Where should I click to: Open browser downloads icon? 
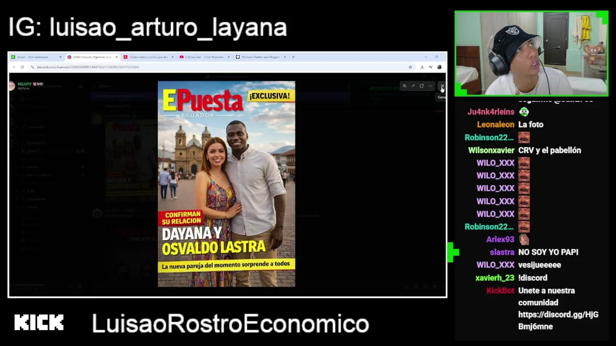422,67
